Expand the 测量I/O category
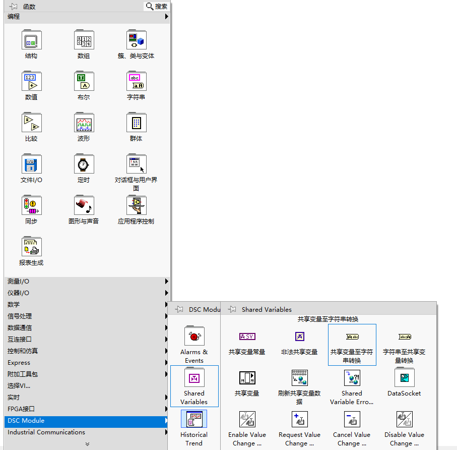This screenshot has width=457, height=450. (87, 282)
